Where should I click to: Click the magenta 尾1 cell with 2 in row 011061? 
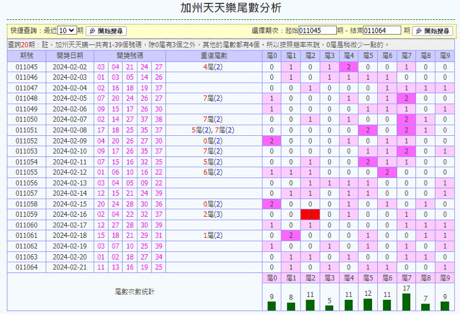291,235
